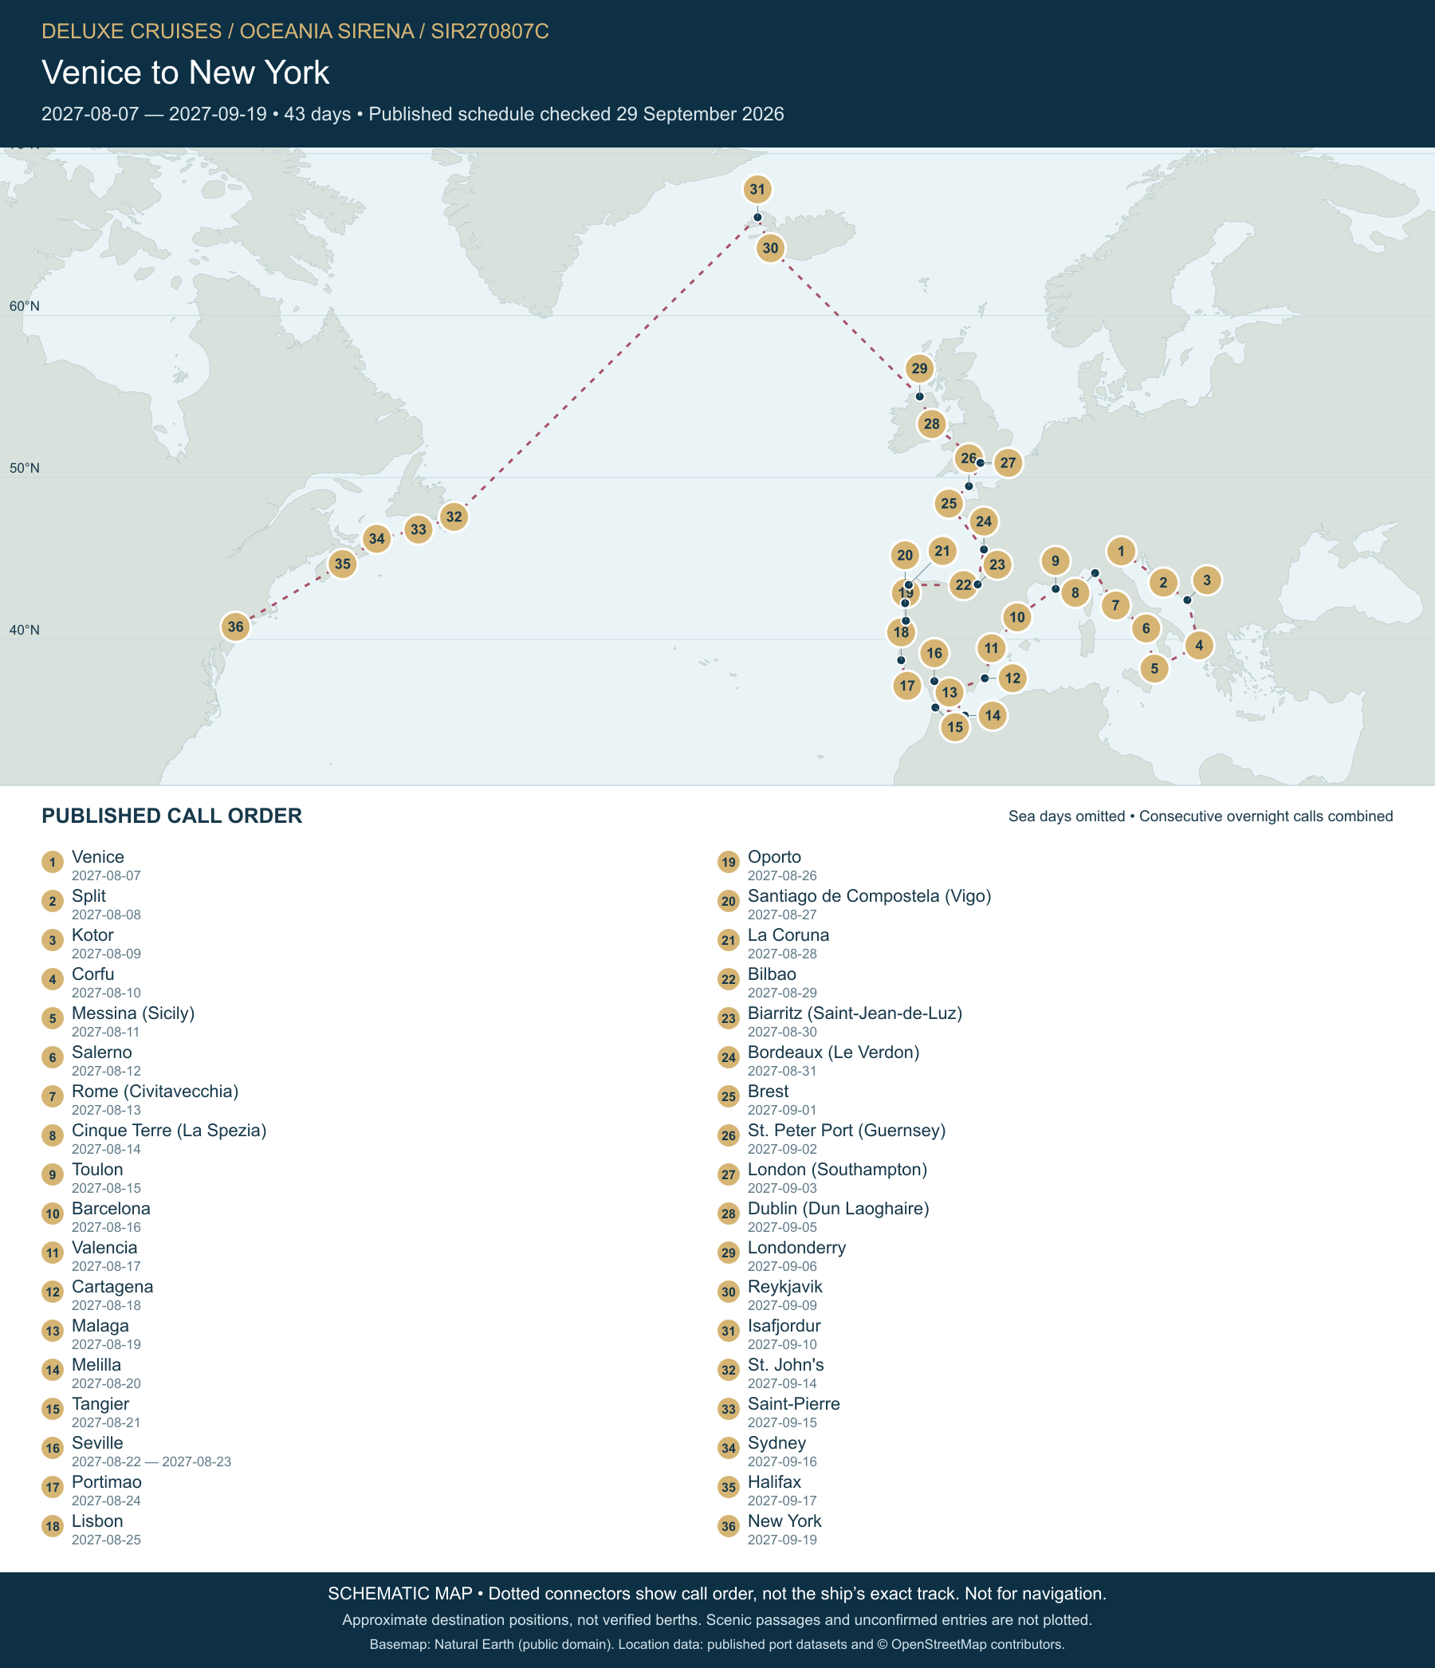Click map marker 14 on the map
The image size is (1435, 1668).
click(993, 715)
